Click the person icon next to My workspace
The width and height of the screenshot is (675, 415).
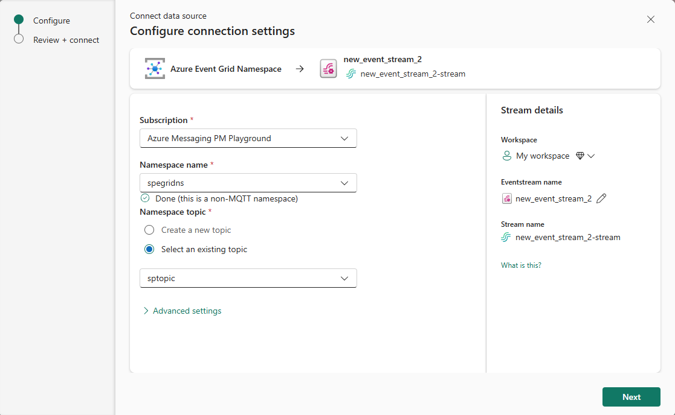pyautogui.click(x=506, y=156)
